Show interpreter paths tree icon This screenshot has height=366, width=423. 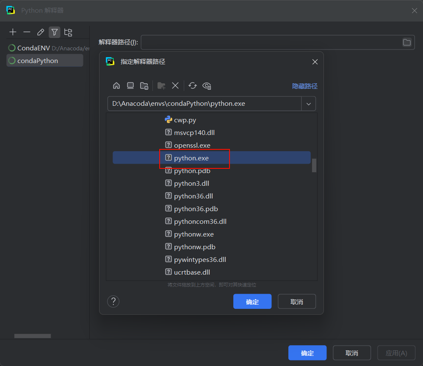click(x=68, y=32)
